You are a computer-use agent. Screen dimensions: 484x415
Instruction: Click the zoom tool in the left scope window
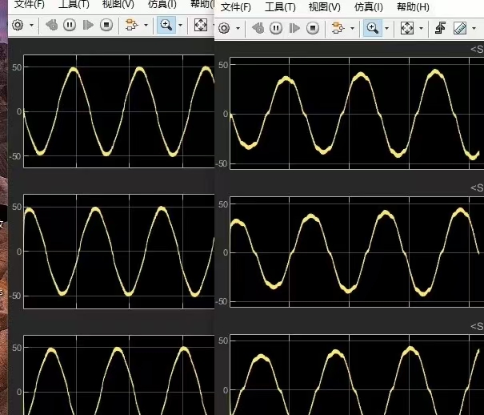tap(166, 25)
